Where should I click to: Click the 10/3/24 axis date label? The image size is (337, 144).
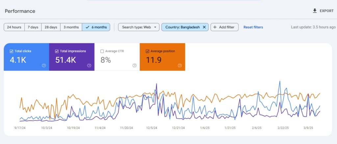click(x=47, y=128)
